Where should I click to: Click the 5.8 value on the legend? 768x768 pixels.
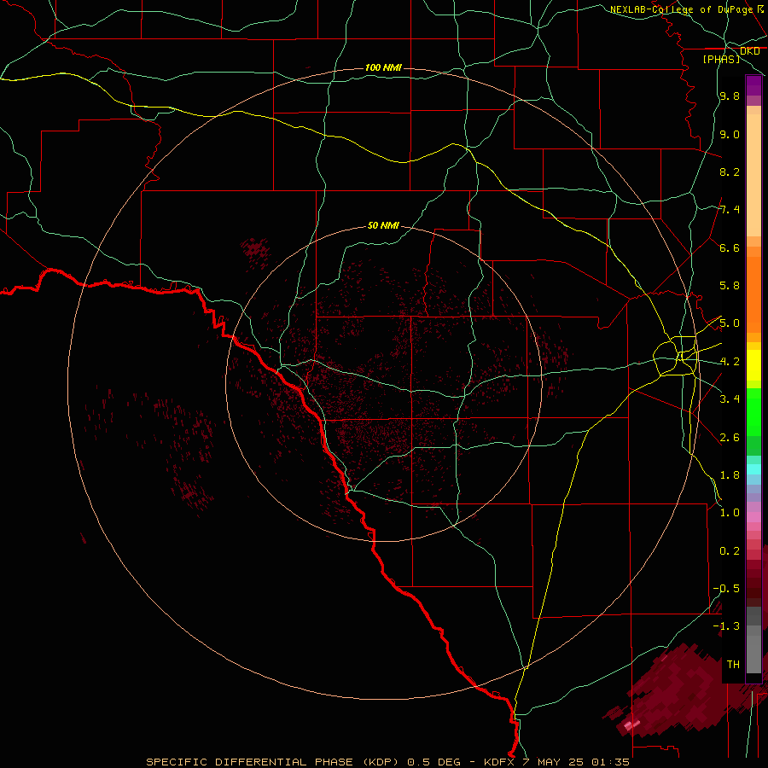[730, 286]
